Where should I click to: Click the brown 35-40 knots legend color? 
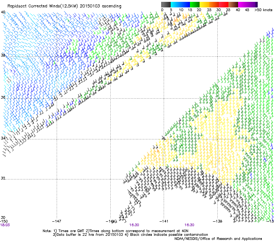[x=233, y=4]
